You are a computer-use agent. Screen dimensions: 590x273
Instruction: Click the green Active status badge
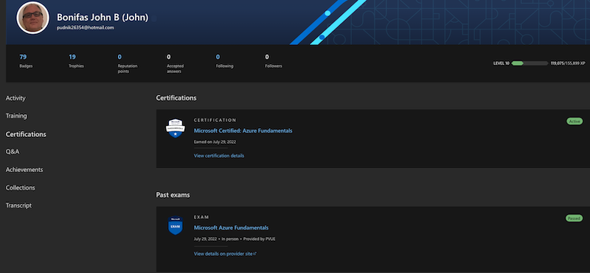[x=575, y=121]
